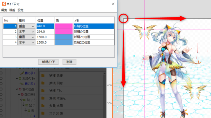Viewport: 211px width, 118px height.
Task: Click the feather icon beside 腰の羽 R
Action: point(22,73)
